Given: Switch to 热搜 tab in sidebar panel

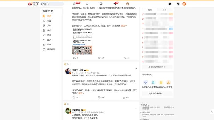Looking at the screenshot, I should coord(164,9).
